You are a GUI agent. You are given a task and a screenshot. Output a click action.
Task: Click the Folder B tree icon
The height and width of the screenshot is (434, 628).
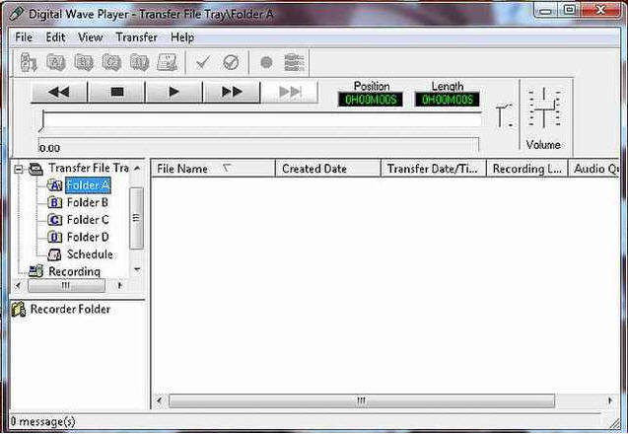tap(55, 202)
